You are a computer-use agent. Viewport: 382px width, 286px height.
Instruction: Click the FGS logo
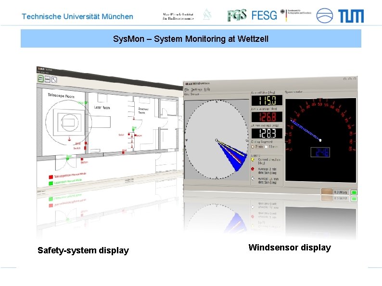coord(237,15)
